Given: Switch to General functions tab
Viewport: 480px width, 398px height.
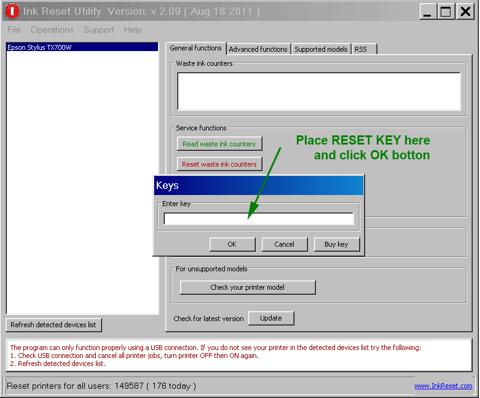Looking at the screenshot, I should coord(195,48).
